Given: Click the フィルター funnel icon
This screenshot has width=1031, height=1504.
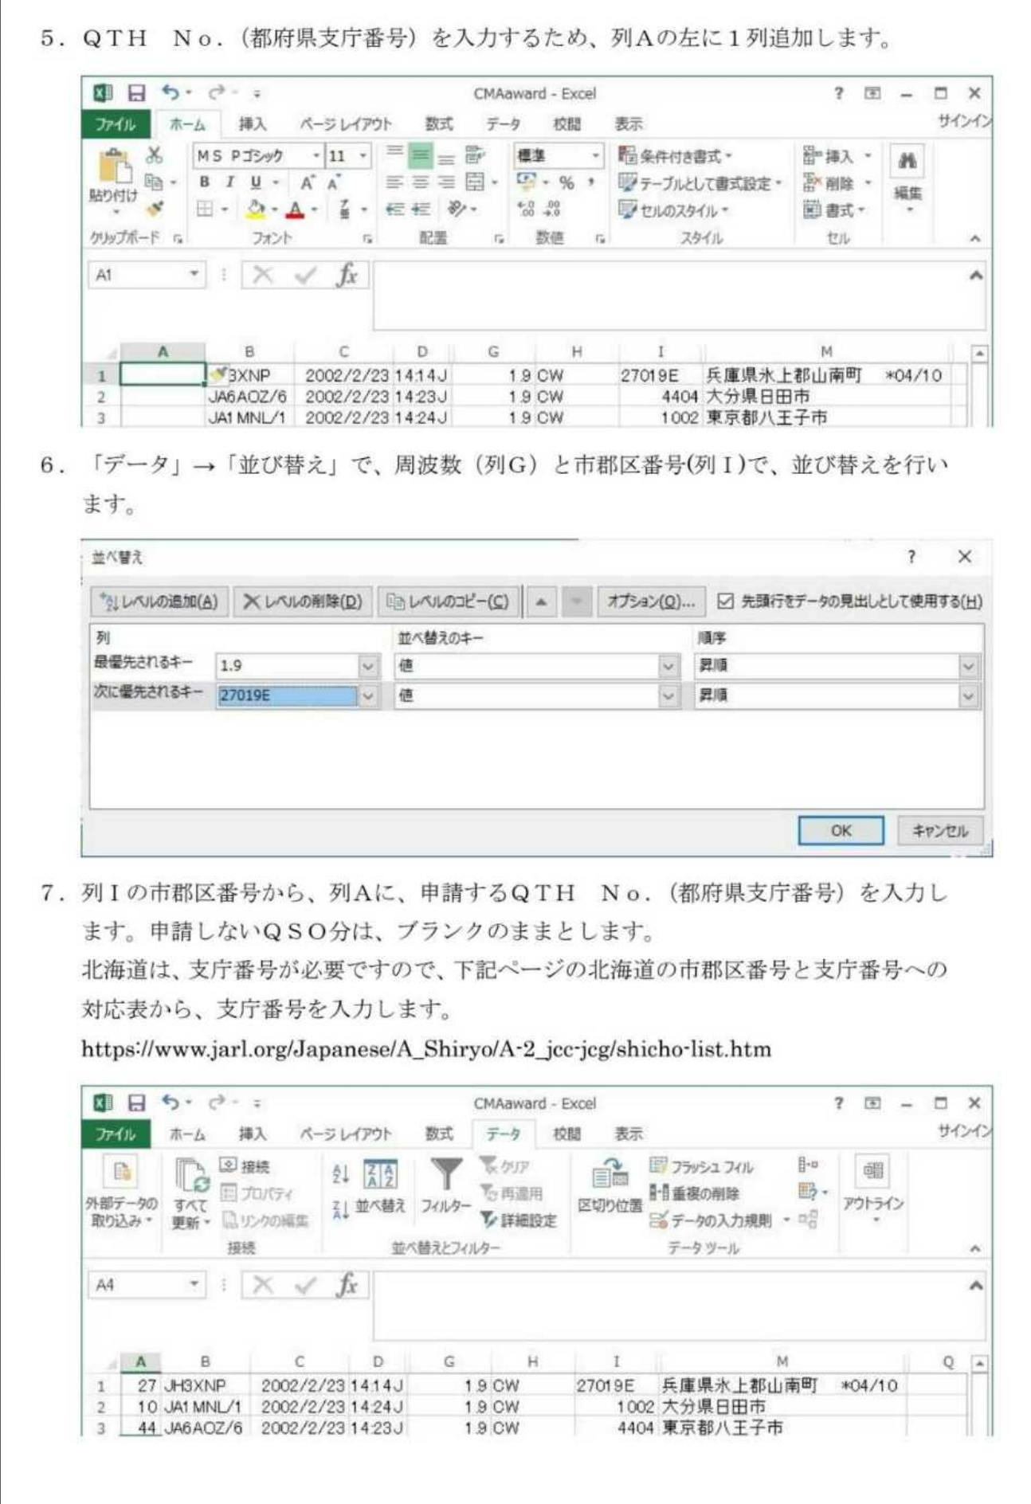Looking at the screenshot, I should coord(445,1174).
